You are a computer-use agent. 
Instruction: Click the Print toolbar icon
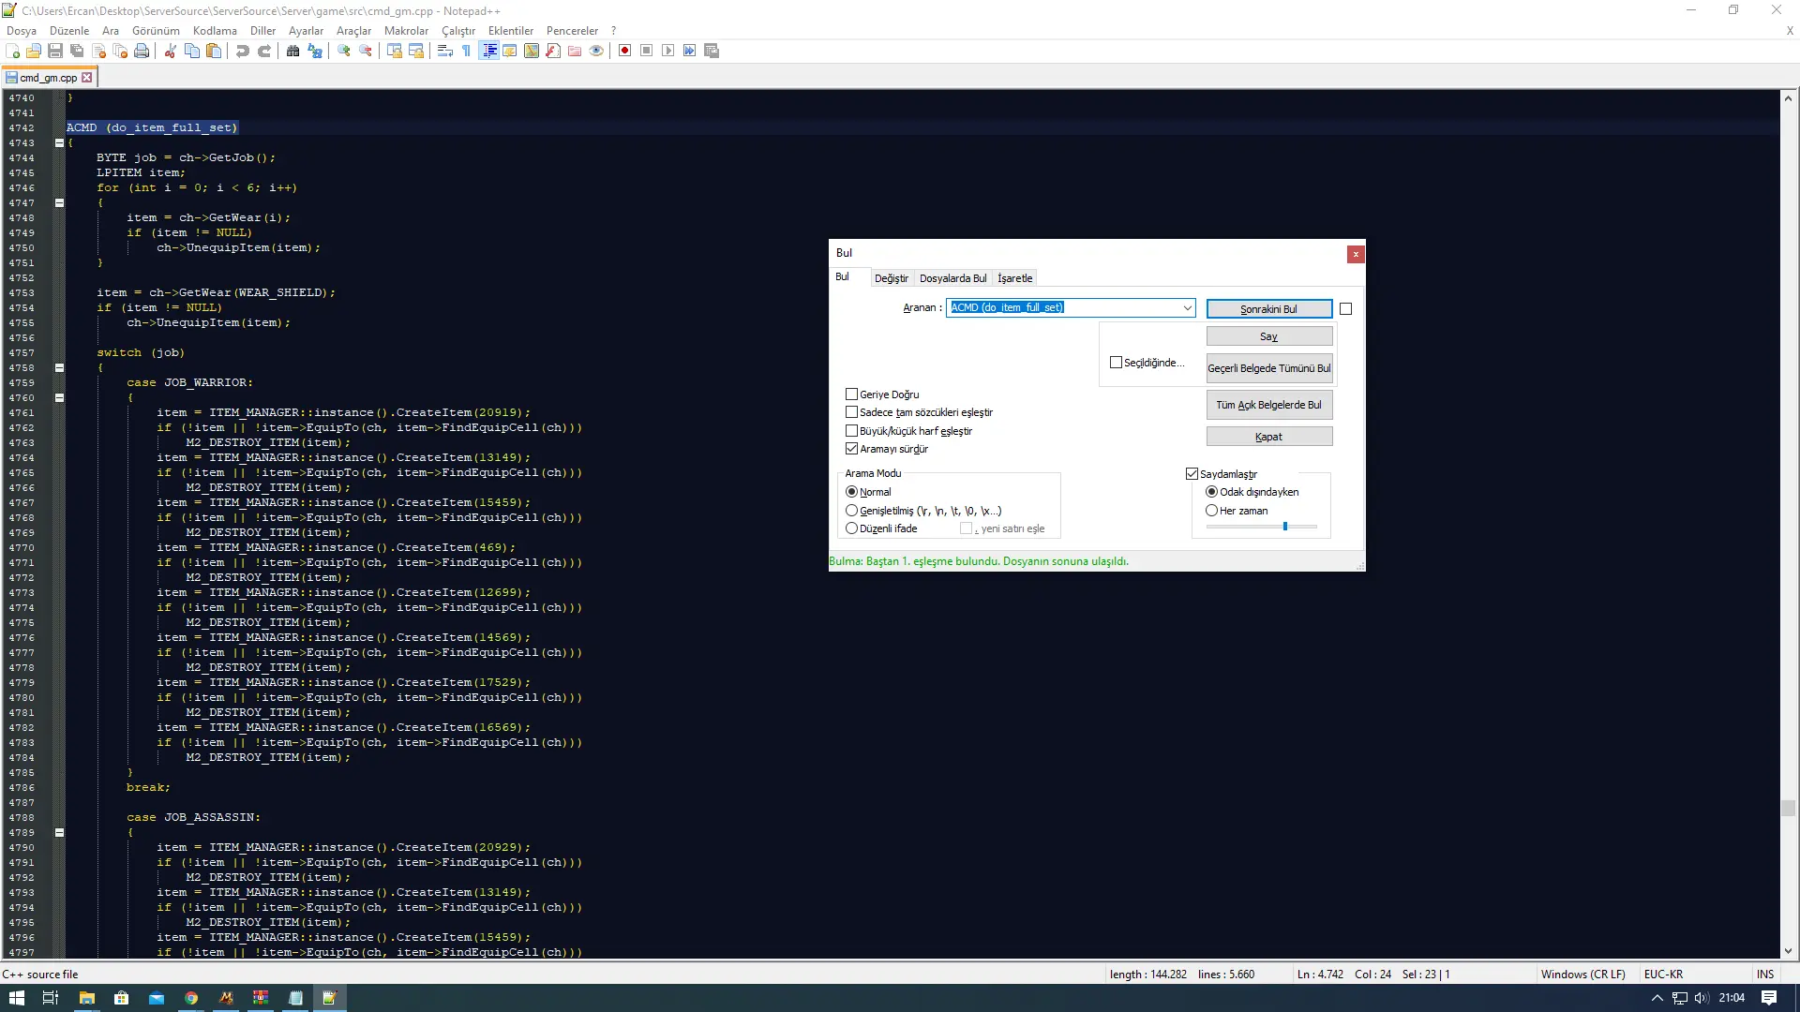click(x=142, y=51)
